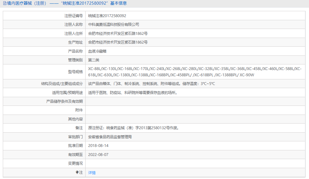The height and width of the screenshot is (179, 309).
Task: Click the 第二类 category value
Action: 94,60
